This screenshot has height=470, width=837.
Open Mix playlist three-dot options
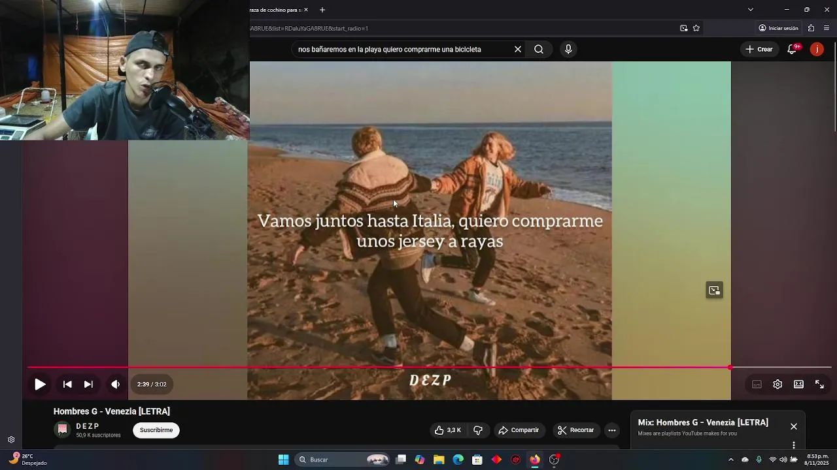click(x=794, y=445)
